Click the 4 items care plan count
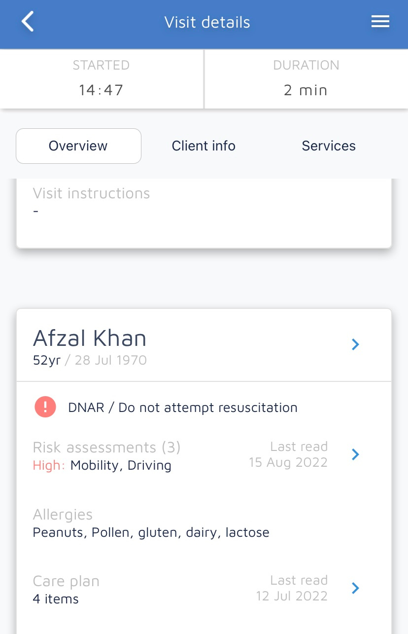The width and height of the screenshot is (408, 634). click(x=56, y=599)
